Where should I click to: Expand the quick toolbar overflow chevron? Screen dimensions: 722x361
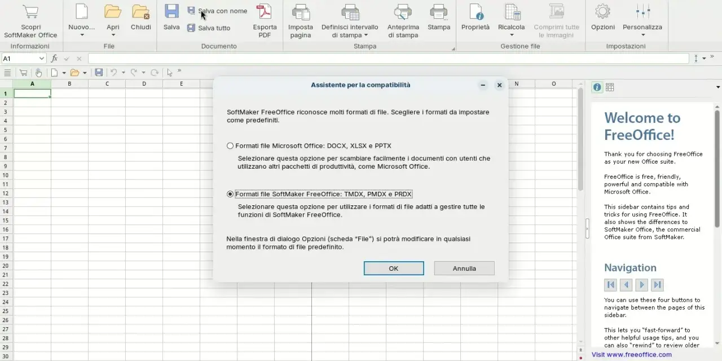(x=179, y=71)
